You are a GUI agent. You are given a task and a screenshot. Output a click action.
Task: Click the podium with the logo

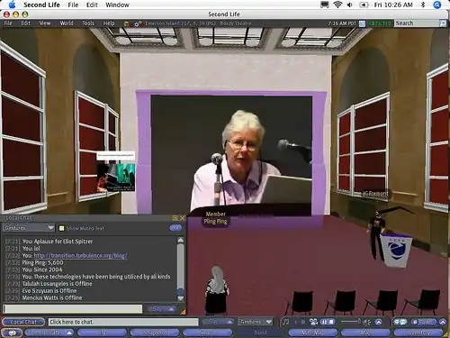click(397, 250)
